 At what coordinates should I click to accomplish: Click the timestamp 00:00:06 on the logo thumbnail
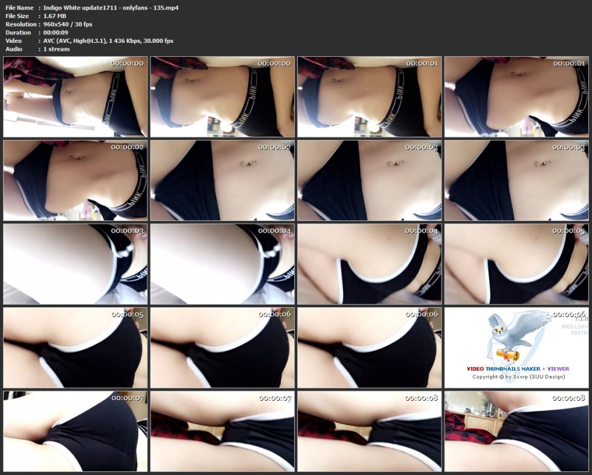(569, 314)
